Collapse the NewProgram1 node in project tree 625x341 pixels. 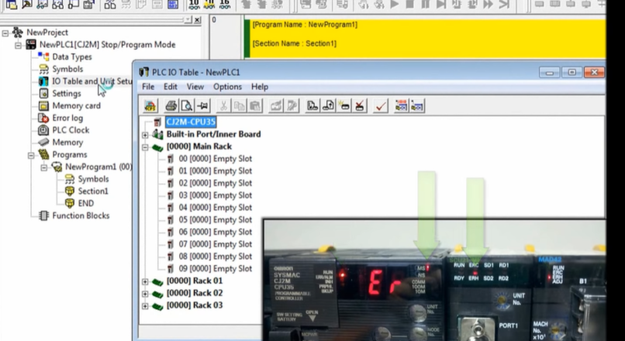point(43,167)
